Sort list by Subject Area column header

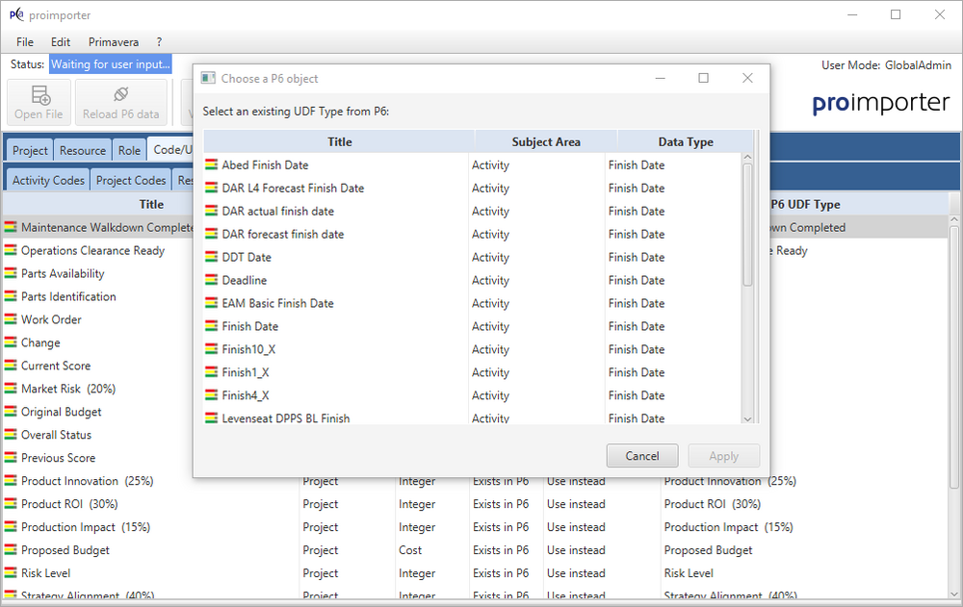click(546, 142)
